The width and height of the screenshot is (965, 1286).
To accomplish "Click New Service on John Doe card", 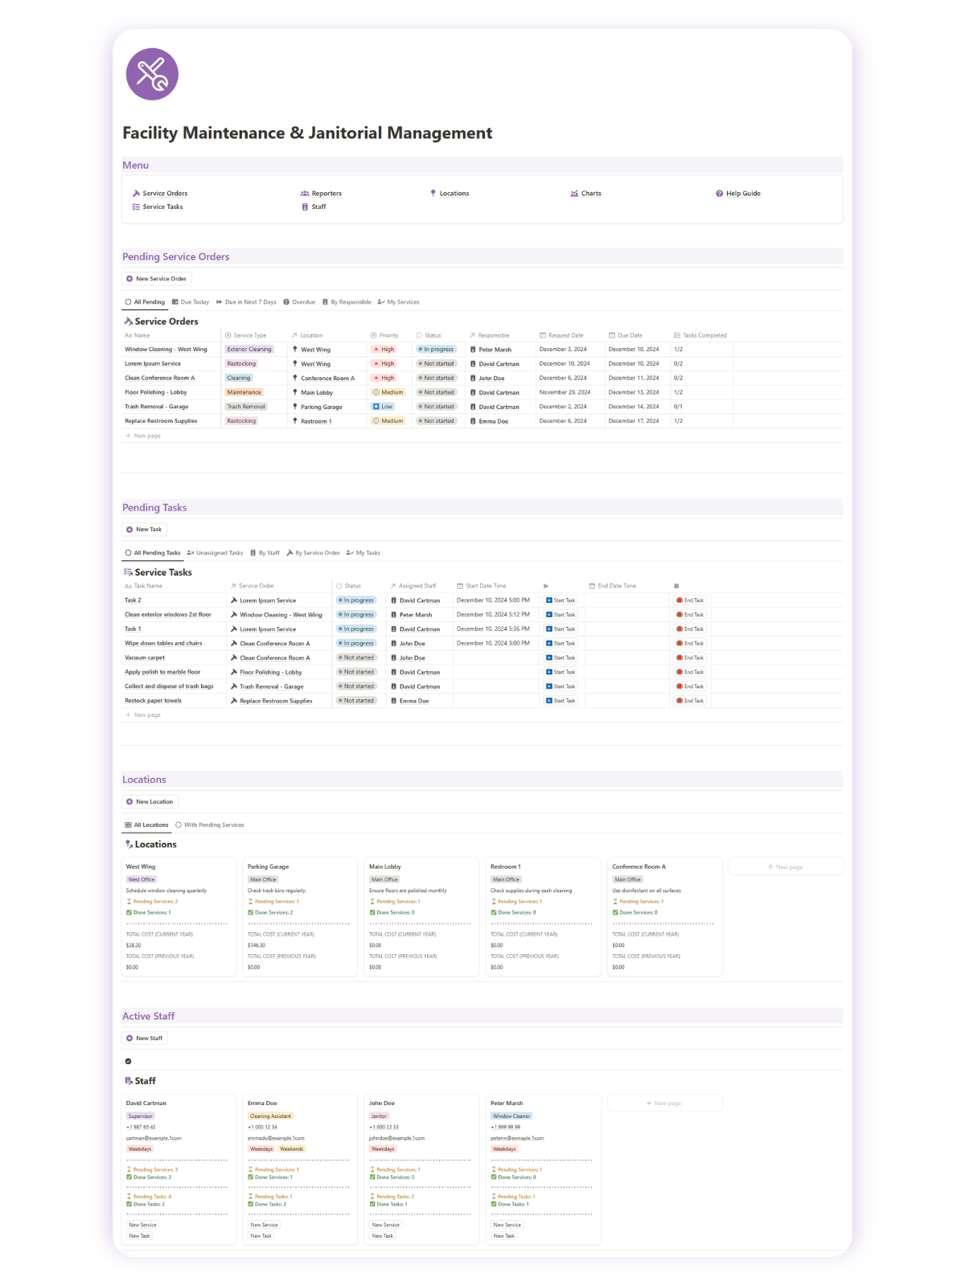I will coord(386,1225).
